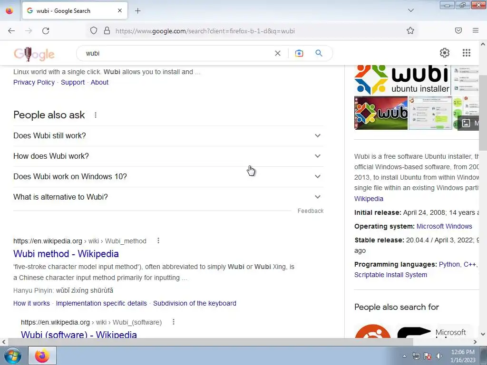Open the Ubuntu logo related search
This screenshot has width=487, height=365.
(x=373, y=331)
